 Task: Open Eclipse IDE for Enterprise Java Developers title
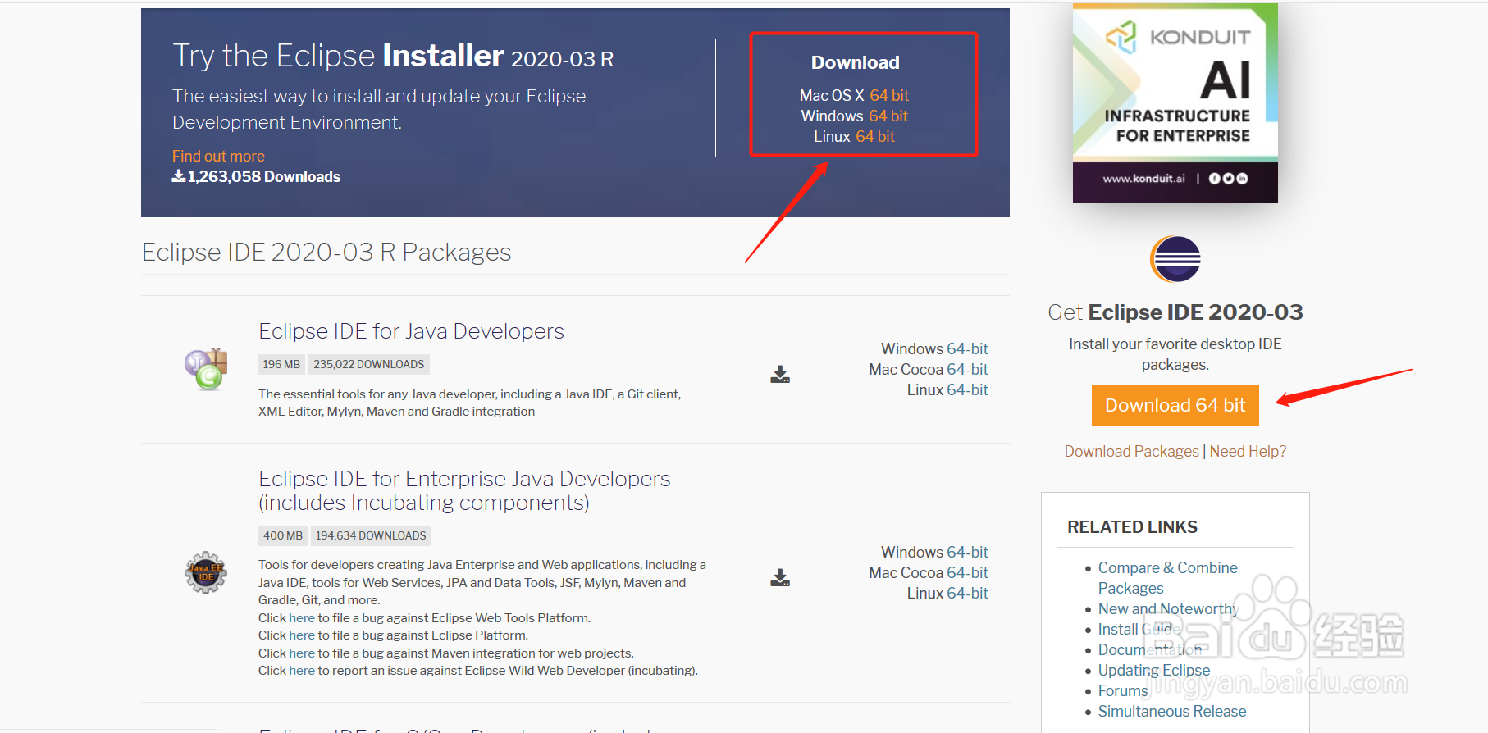point(464,490)
